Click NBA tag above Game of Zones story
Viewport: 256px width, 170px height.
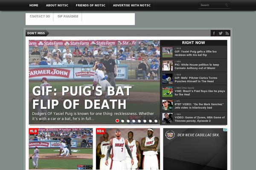[x=179, y=114]
